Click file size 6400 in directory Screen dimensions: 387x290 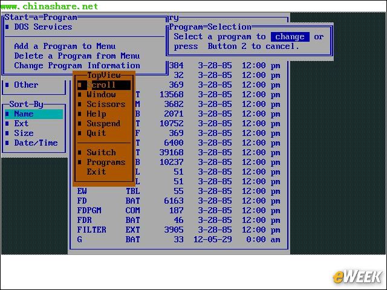coord(174,143)
